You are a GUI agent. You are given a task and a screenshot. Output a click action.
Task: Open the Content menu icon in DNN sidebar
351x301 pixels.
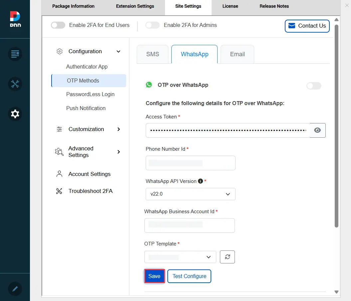pos(15,54)
